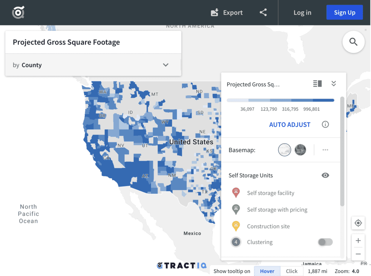371x276 pixels.
Task: Open the 'by County' dropdown
Action: click(166, 65)
